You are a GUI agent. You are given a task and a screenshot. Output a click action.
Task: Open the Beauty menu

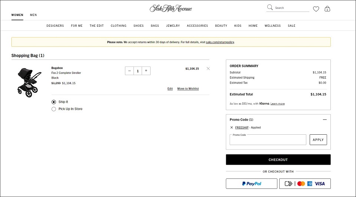(221, 26)
